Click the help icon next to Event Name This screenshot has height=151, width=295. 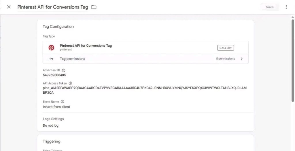63,102
